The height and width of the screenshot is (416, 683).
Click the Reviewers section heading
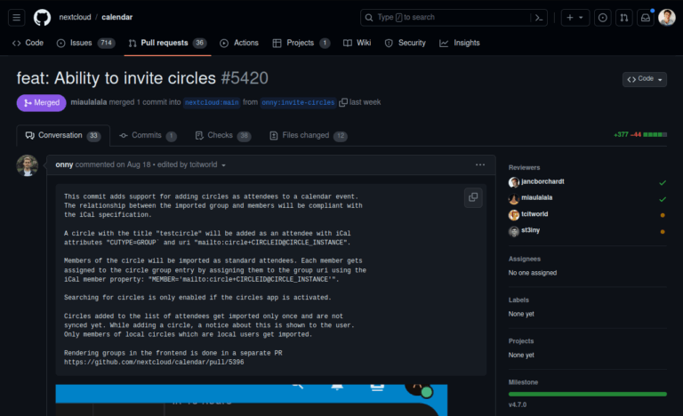[524, 168]
